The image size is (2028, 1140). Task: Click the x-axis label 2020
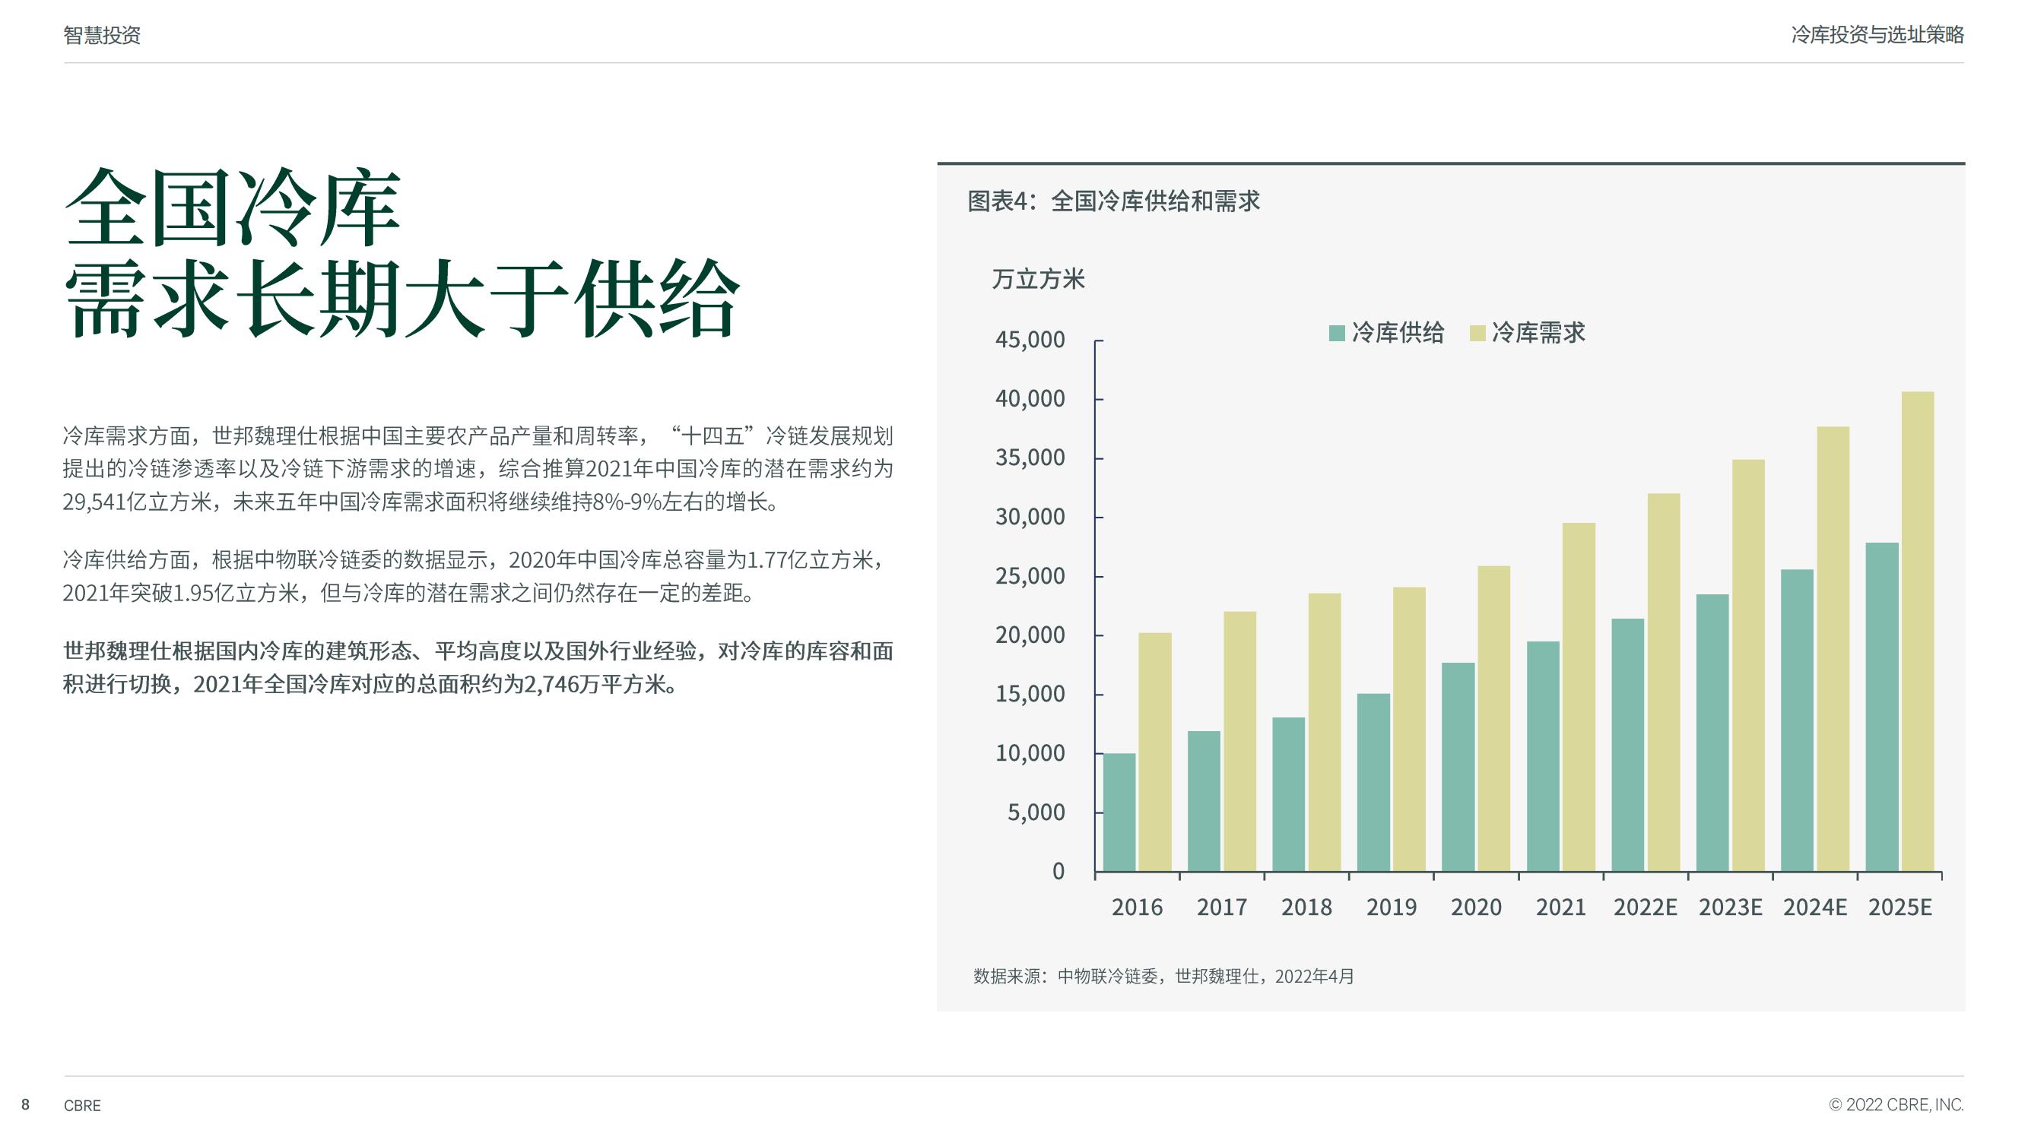pyautogui.click(x=1476, y=907)
